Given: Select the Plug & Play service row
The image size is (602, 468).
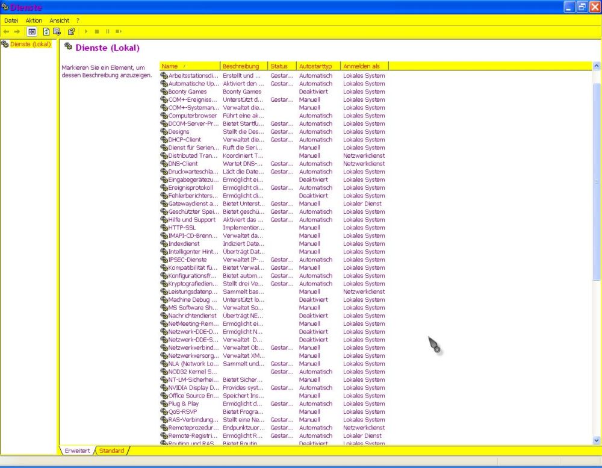Looking at the screenshot, I should 182,404.
